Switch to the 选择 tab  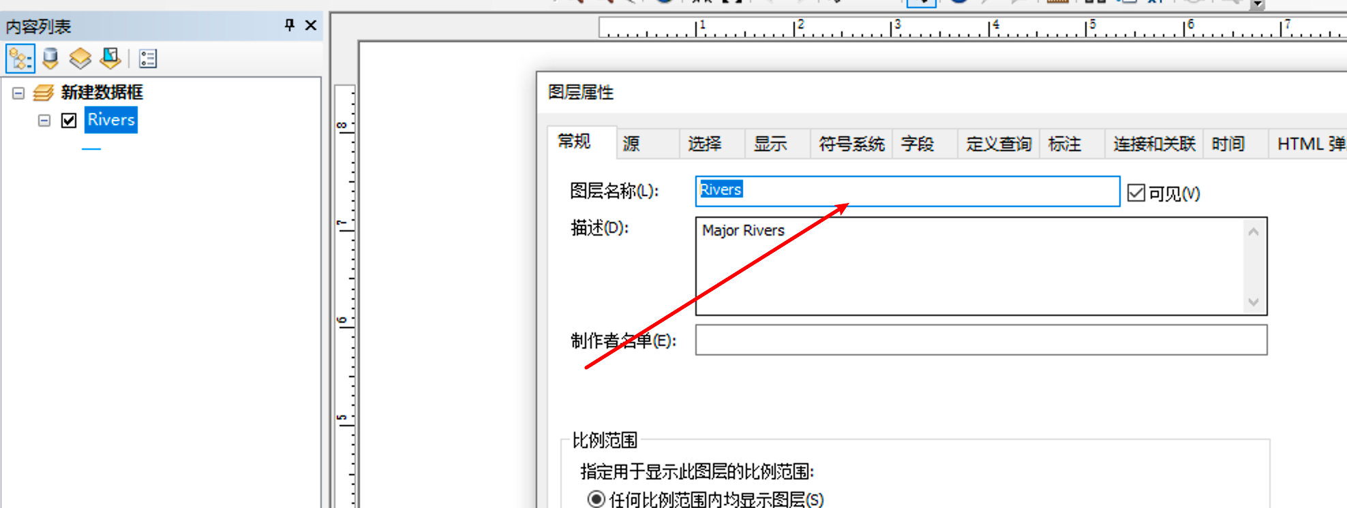point(712,144)
